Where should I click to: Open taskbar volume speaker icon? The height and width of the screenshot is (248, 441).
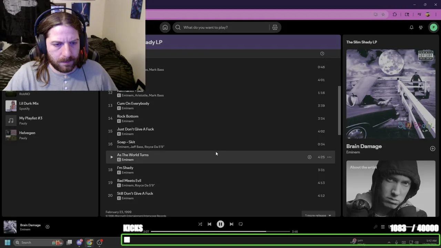(417, 242)
